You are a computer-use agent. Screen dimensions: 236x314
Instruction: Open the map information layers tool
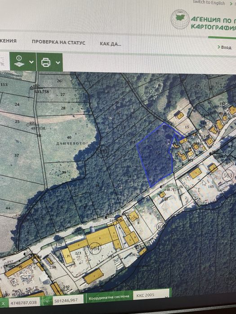[x=19, y=61]
